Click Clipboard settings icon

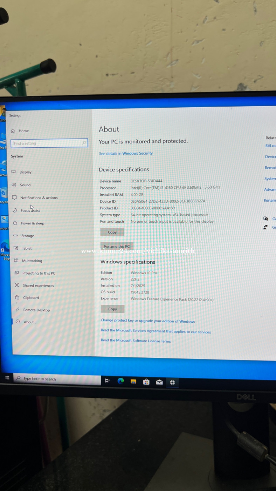tap(17, 297)
